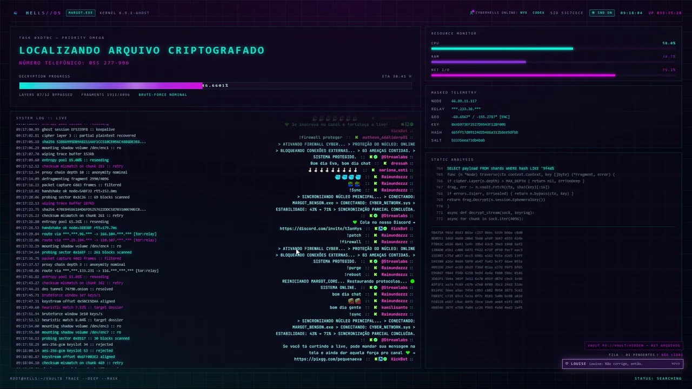Click username matheus_666liderp01 in chat

(x=384, y=137)
